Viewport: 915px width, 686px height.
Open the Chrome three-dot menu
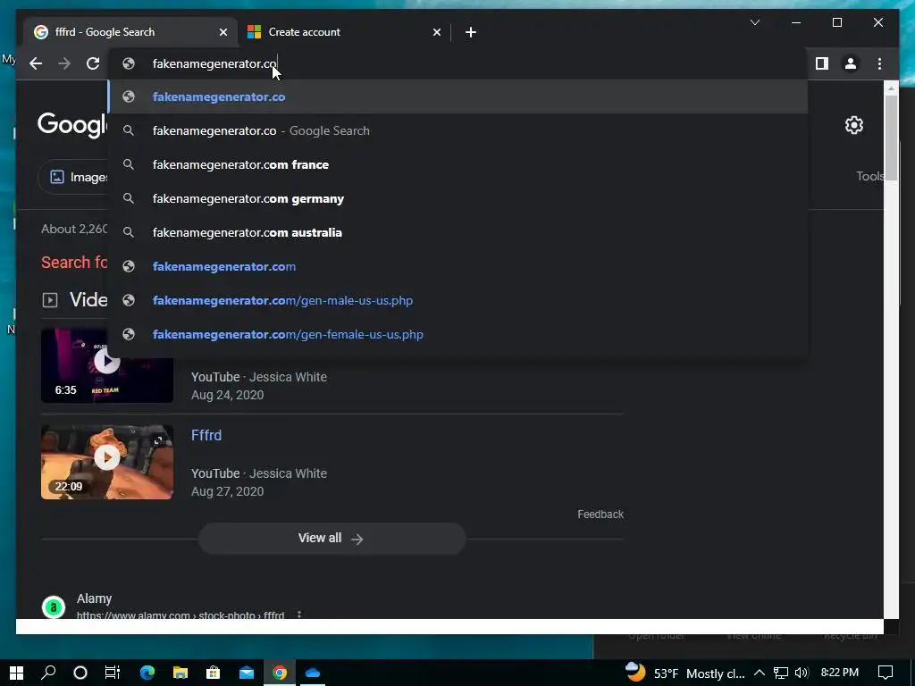[x=879, y=63]
